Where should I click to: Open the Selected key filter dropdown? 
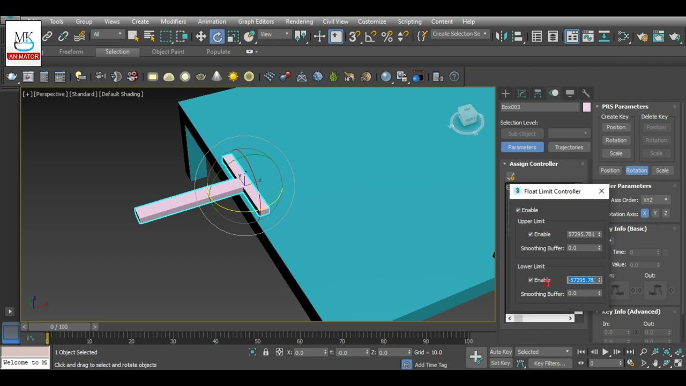point(543,352)
